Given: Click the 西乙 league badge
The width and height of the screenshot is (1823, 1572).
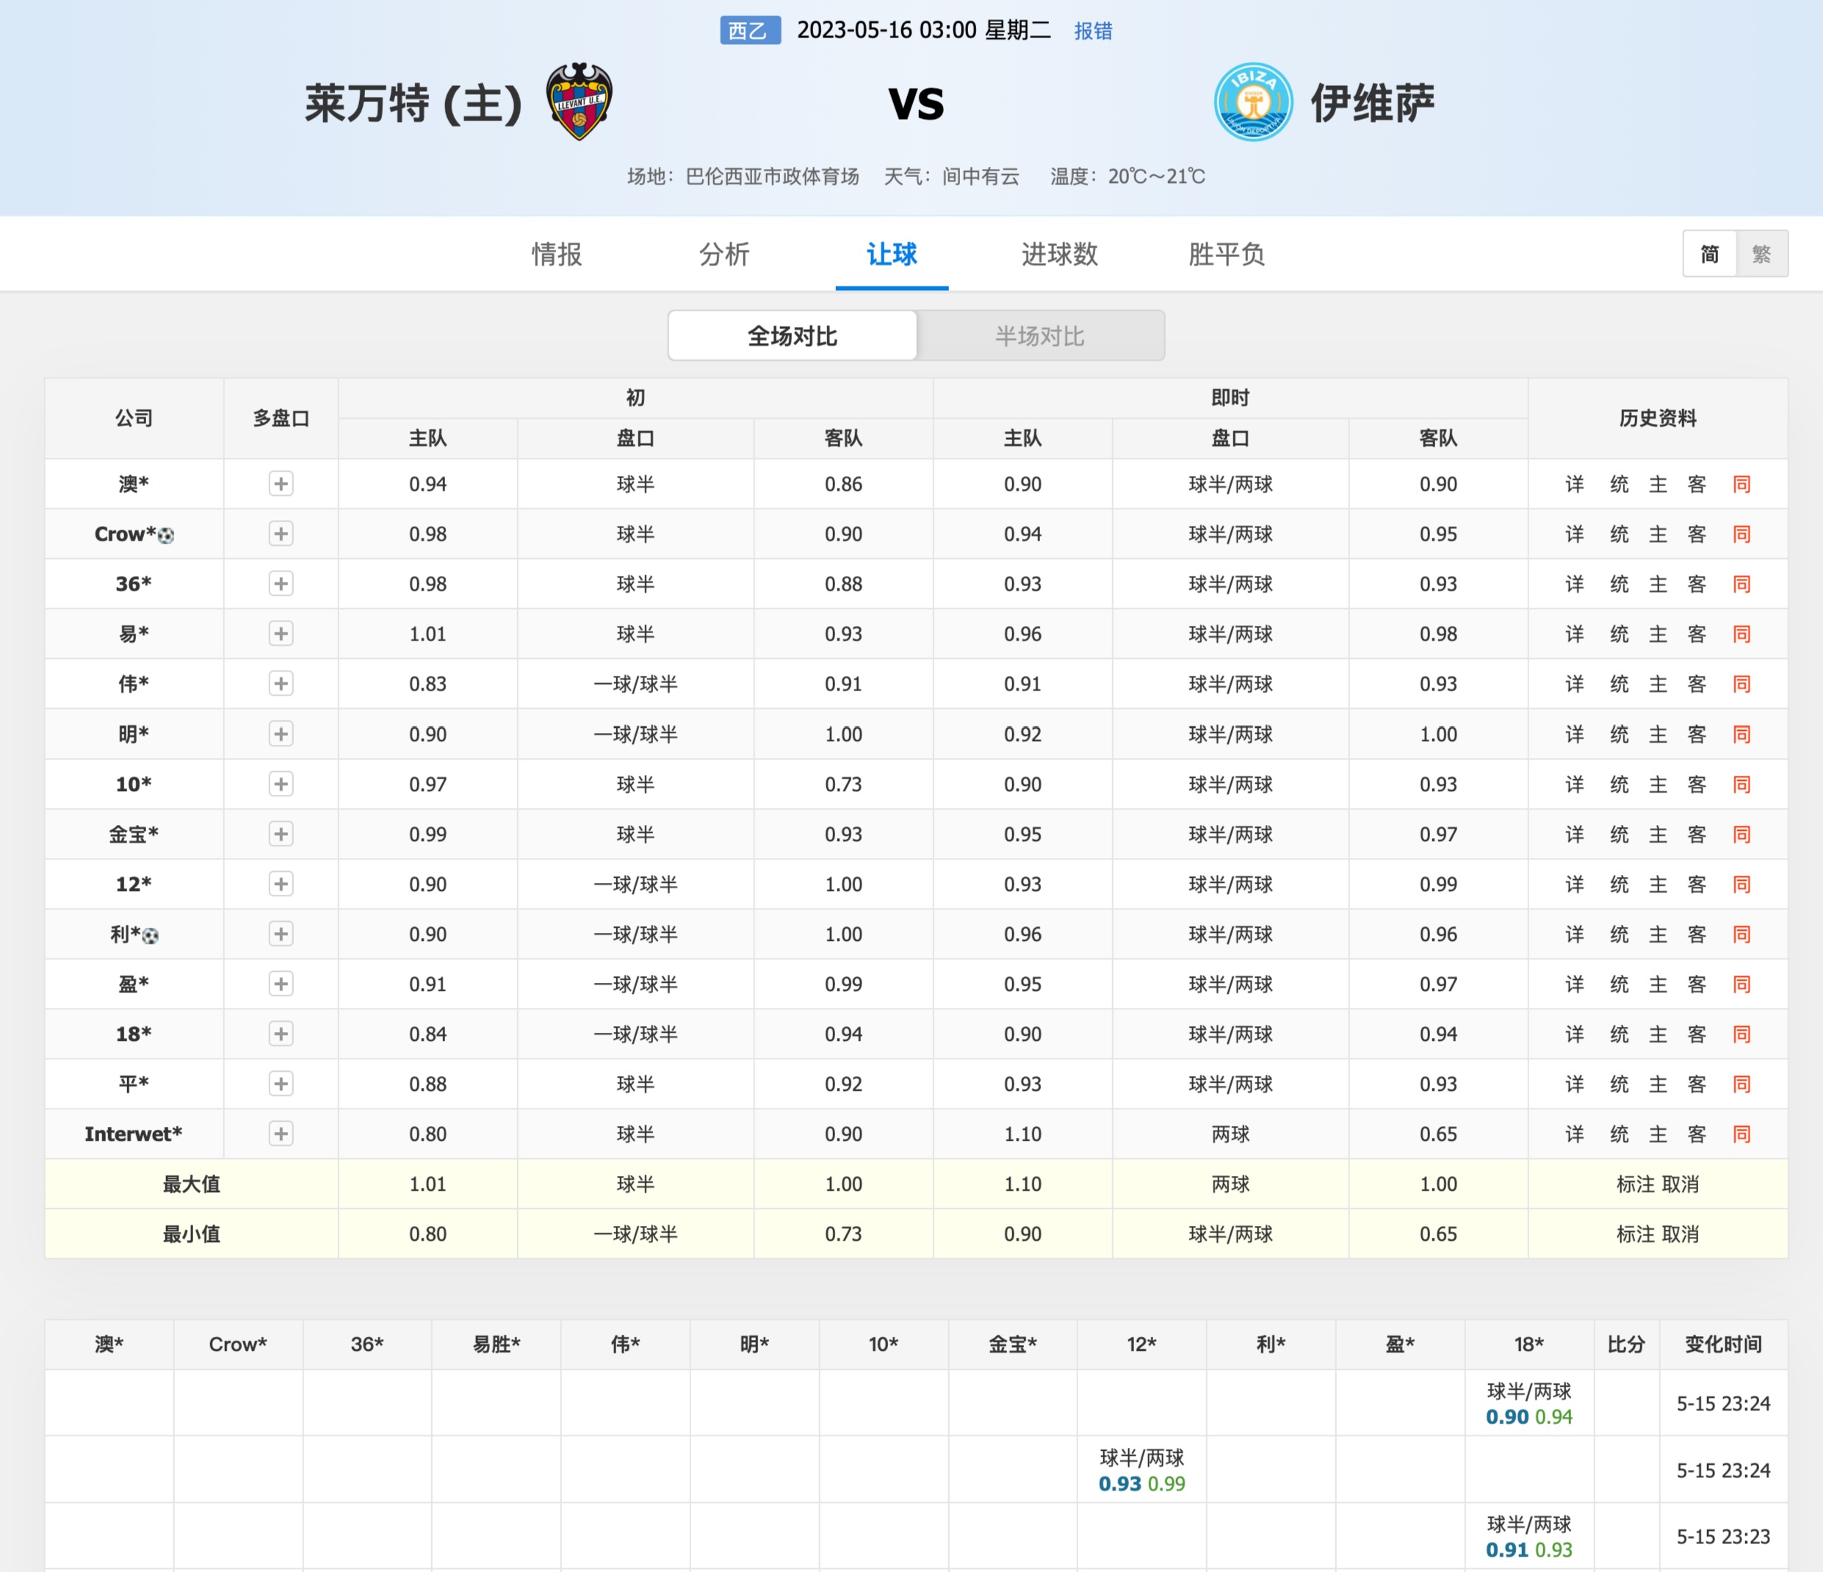Looking at the screenshot, I should pos(750,31).
